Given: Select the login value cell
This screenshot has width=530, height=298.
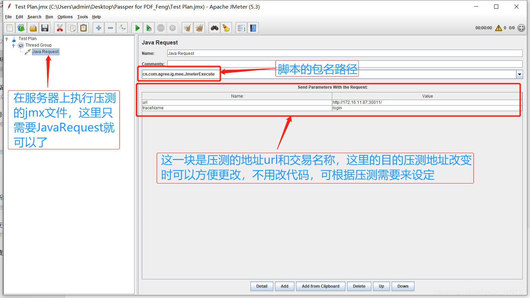Looking at the screenshot, I should point(427,108).
